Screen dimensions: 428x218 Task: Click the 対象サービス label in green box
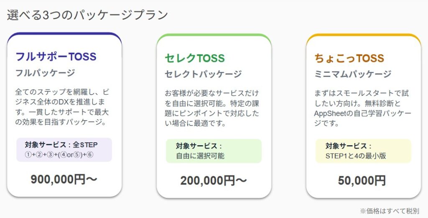199,146
